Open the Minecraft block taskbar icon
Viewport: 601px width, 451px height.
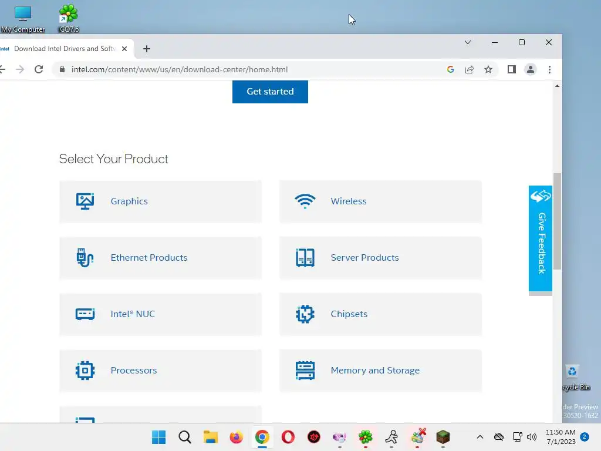pyautogui.click(x=443, y=437)
